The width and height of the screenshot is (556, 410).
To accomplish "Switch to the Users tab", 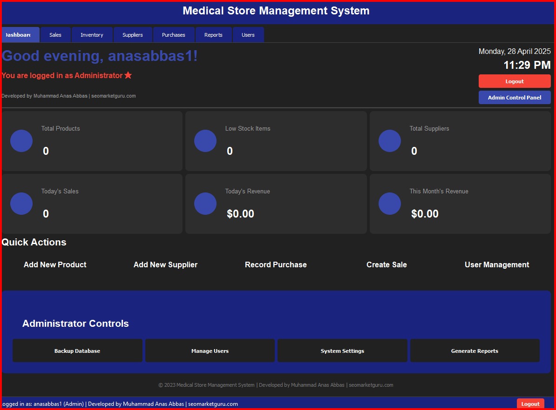I will pos(248,35).
